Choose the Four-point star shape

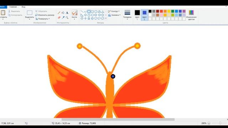coord(85,18)
